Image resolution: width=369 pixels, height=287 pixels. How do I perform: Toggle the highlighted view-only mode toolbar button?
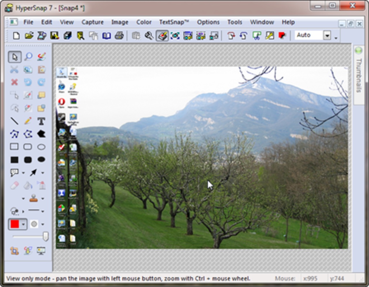(162, 36)
